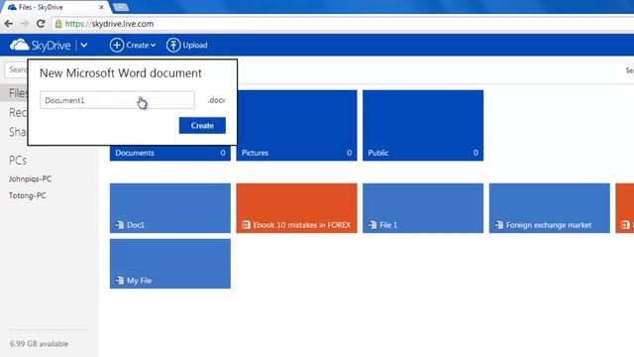Image resolution: width=634 pixels, height=357 pixels.
Task: Open Foreign exchange market document tile
Action: tap(550, 208)
